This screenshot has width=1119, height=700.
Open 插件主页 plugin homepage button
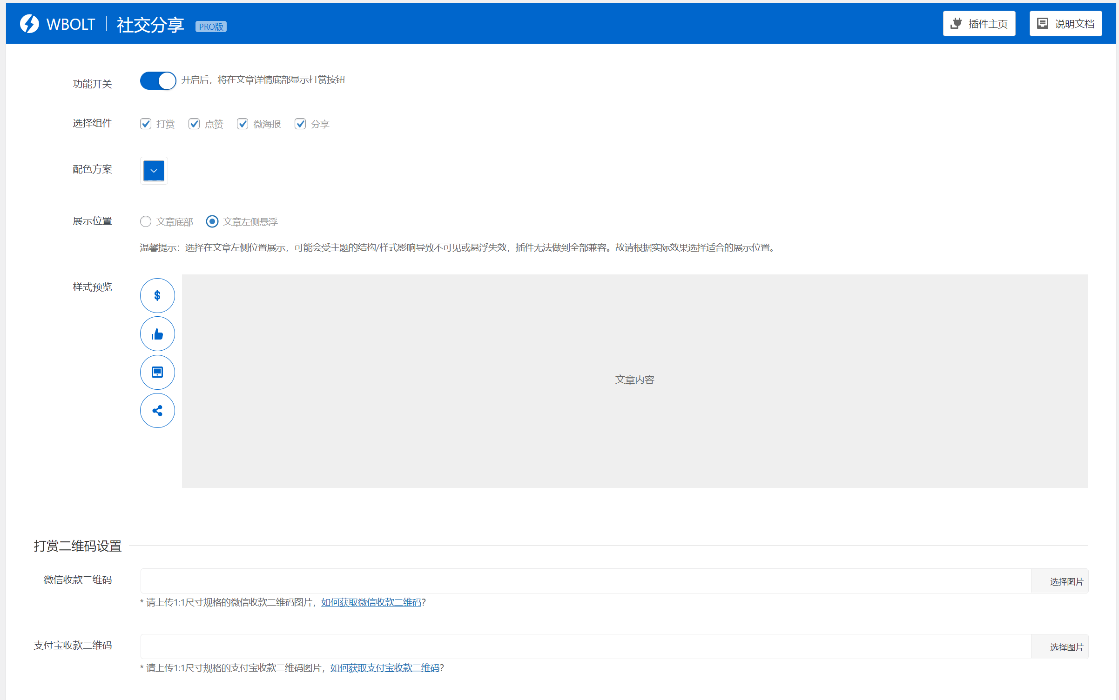click(979, 24)
